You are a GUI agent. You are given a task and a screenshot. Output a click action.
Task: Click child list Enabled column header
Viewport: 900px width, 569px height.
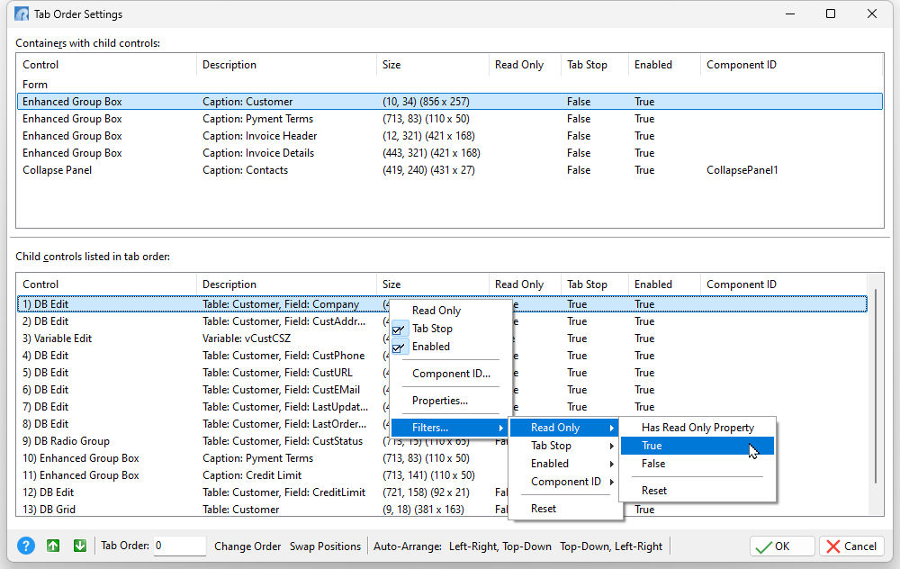(x=664, y=284)
